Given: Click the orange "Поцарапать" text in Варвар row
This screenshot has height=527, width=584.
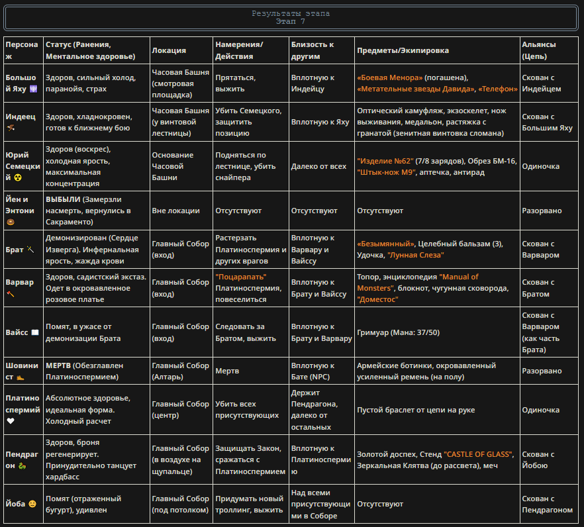Looking at the screenshot, I should (241, 277).
